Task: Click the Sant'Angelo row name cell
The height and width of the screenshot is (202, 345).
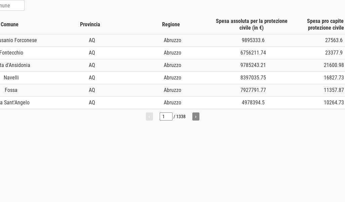Action: (15, 103)
